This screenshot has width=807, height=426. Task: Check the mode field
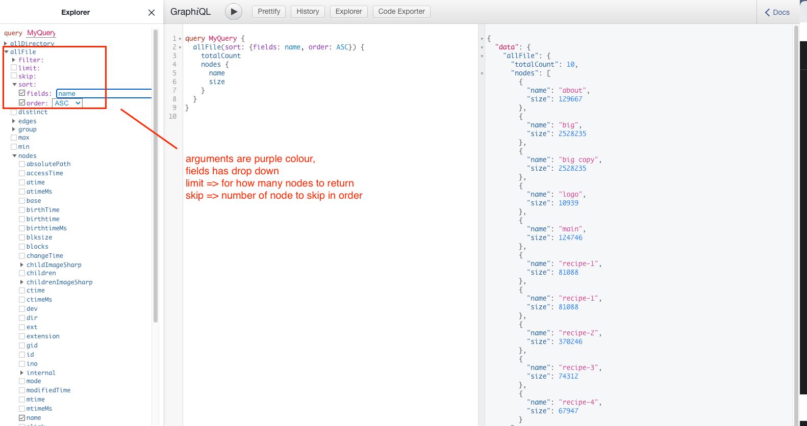(22, 381)
